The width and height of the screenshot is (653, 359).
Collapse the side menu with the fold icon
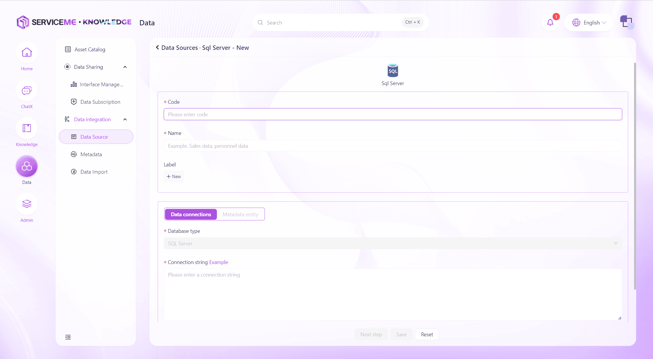click(68, 337)
